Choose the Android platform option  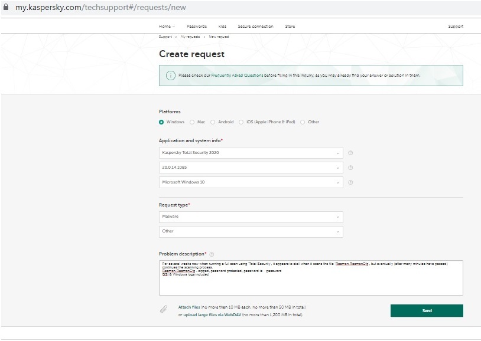(x=213, y=122)
